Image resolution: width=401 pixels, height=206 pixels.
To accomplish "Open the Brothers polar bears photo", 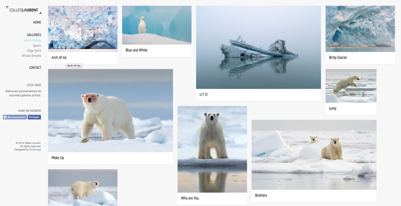I will click(314, 154).
